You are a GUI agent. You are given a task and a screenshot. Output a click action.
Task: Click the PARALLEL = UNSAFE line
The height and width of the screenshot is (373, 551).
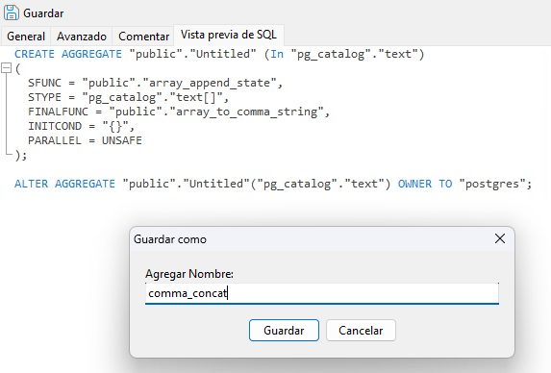85,140
